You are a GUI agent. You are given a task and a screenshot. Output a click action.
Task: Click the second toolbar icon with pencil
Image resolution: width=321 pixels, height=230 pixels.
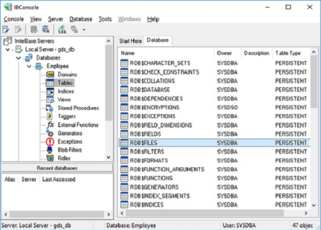coord(18,29)
